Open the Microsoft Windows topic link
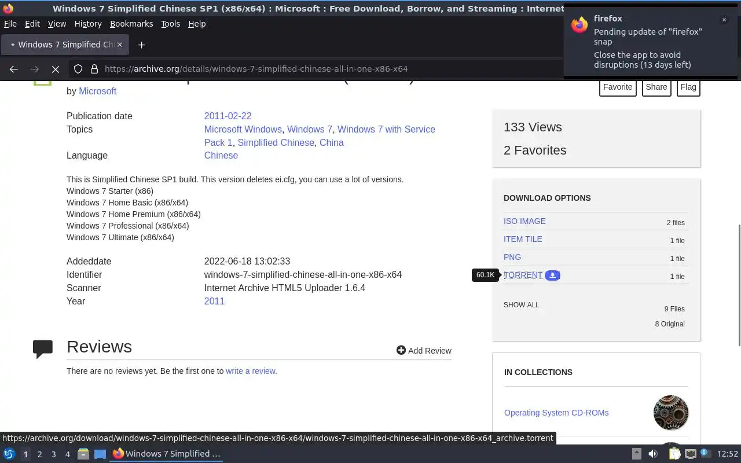Viewport: 741px width, 463px height. coord(243,129)
